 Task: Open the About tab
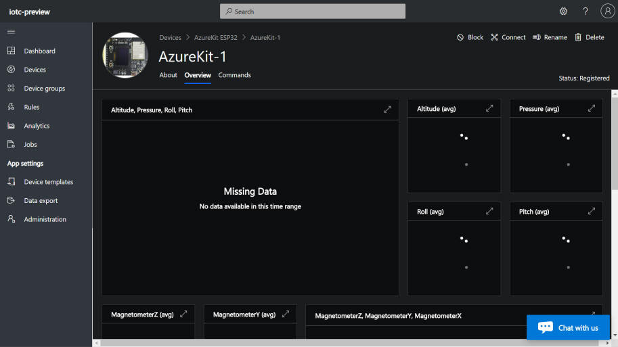pos(169,75)
